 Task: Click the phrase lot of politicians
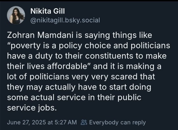click(38, 77)
